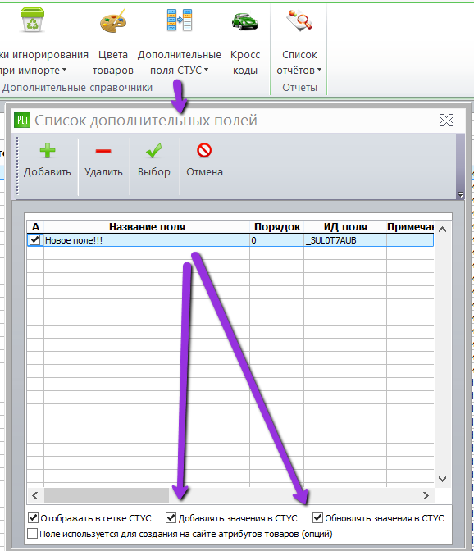Expand Дополнительные поля СТУС dropdown arrow
The width and height of the screenshot is (474, 551).
coord(207,70)
